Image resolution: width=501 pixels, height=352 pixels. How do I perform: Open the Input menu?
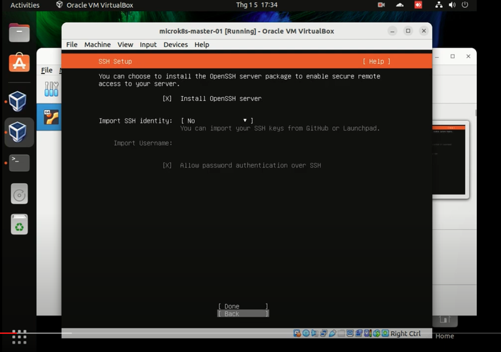click(x=148, y=44)
